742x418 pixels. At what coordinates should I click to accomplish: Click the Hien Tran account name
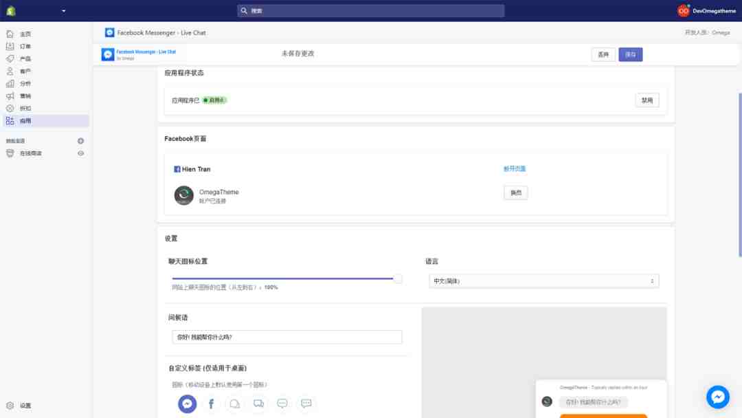(196, 169)
